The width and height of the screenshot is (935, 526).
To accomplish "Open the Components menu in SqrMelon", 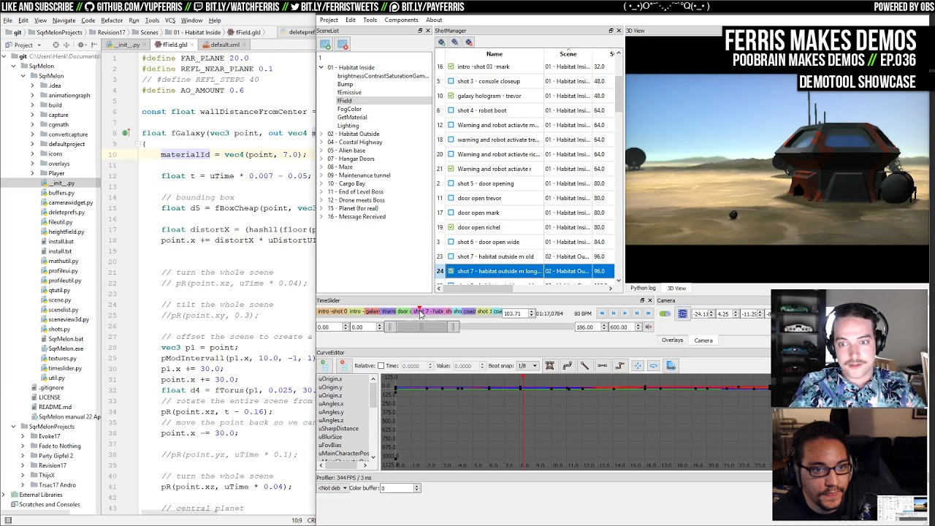I will [401, 20].
